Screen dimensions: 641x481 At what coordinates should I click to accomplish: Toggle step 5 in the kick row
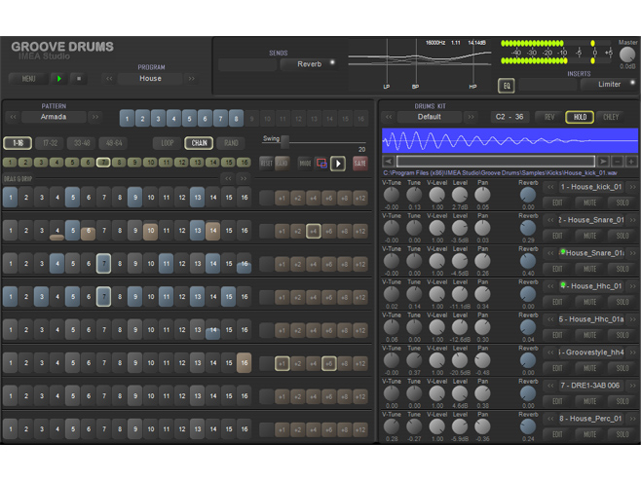(73, 198)
